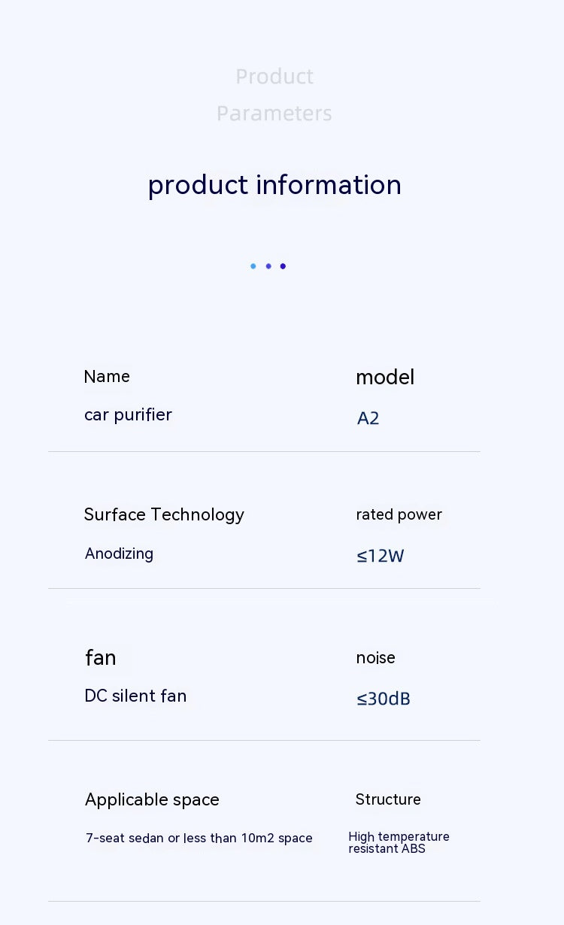Click the dark blue rightmost dot
The height and width of the screenshot is (925, 564).
(283, 266)
